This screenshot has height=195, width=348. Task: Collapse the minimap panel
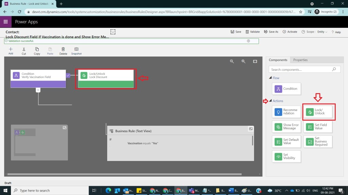(64, 128)
